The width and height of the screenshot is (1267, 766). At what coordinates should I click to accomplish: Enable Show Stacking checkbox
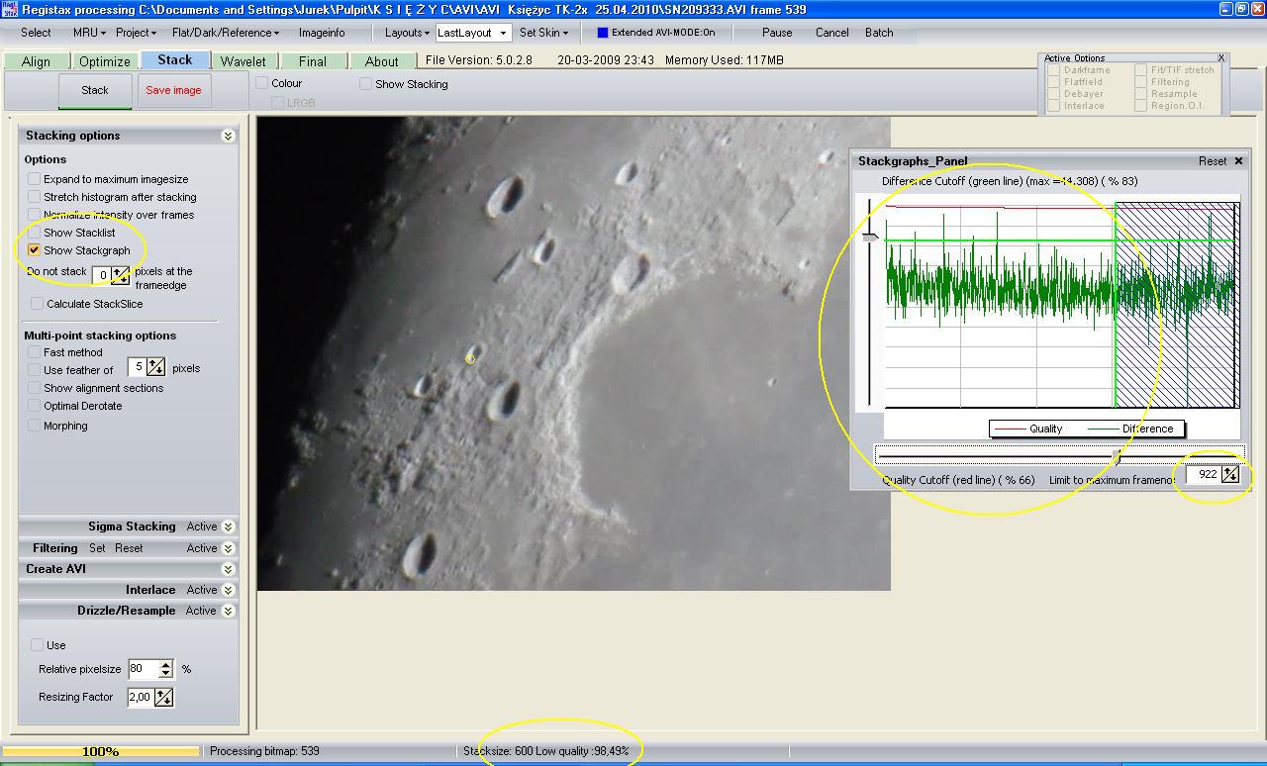[x=366, y=84]
